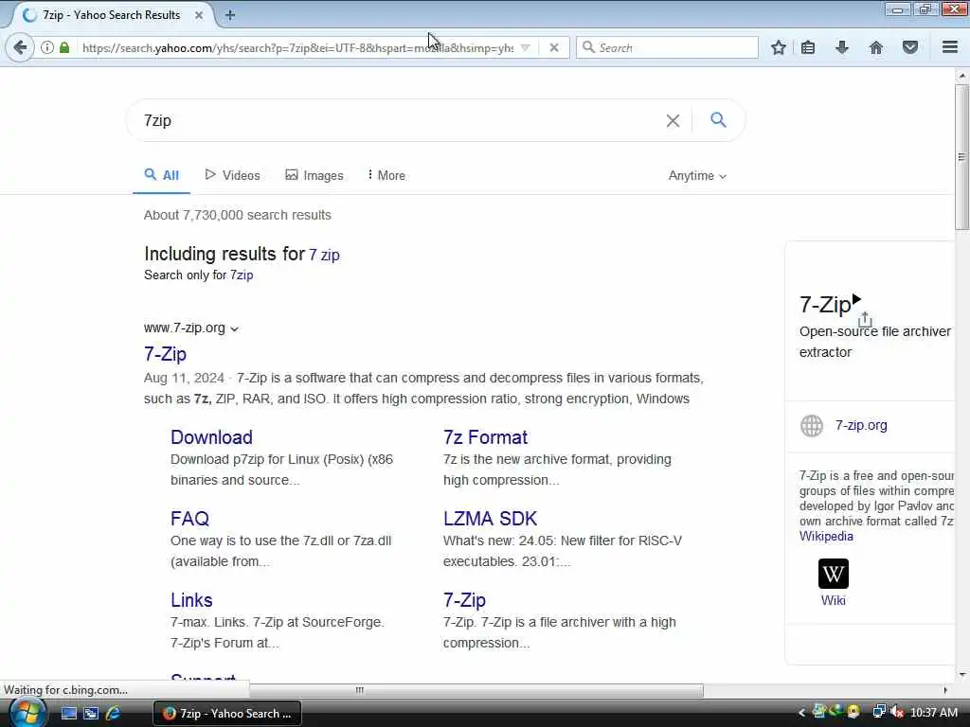Screen dimensions: 970x727
Task: Open site information icon in address bar
Action: click(x=47, y=47)
